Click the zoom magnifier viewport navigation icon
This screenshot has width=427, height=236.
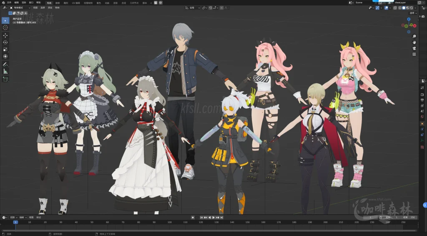[414, 36]
